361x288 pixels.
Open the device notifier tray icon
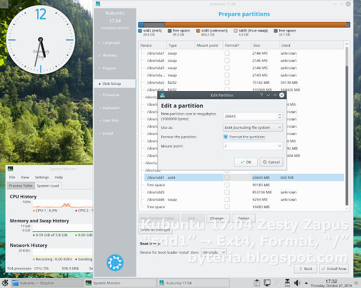pos(287,283)
